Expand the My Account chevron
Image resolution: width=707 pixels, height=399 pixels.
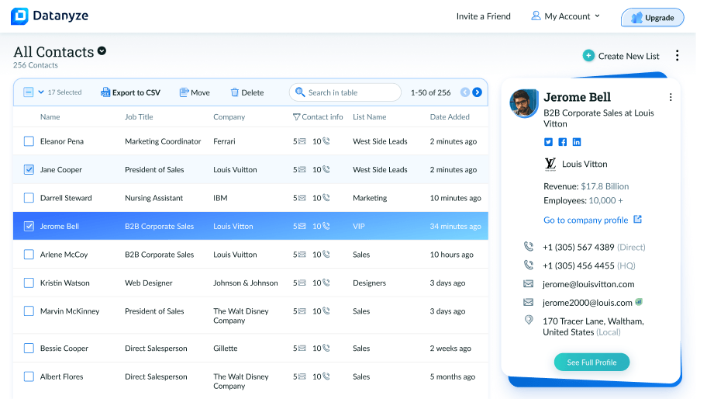598,16
